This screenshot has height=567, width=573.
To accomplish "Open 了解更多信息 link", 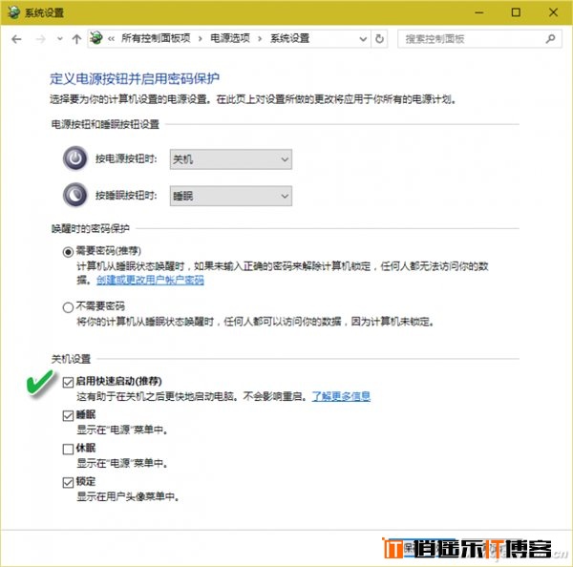I will tap(341, 396).
